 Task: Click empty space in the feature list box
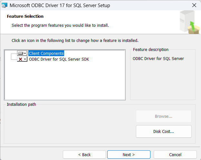tap(65, 81)
